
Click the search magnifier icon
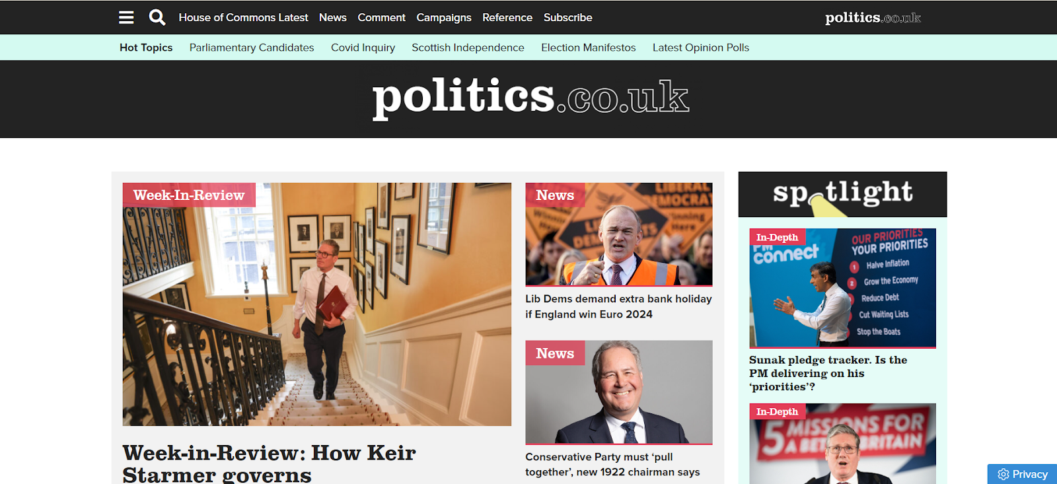(157, 17)
